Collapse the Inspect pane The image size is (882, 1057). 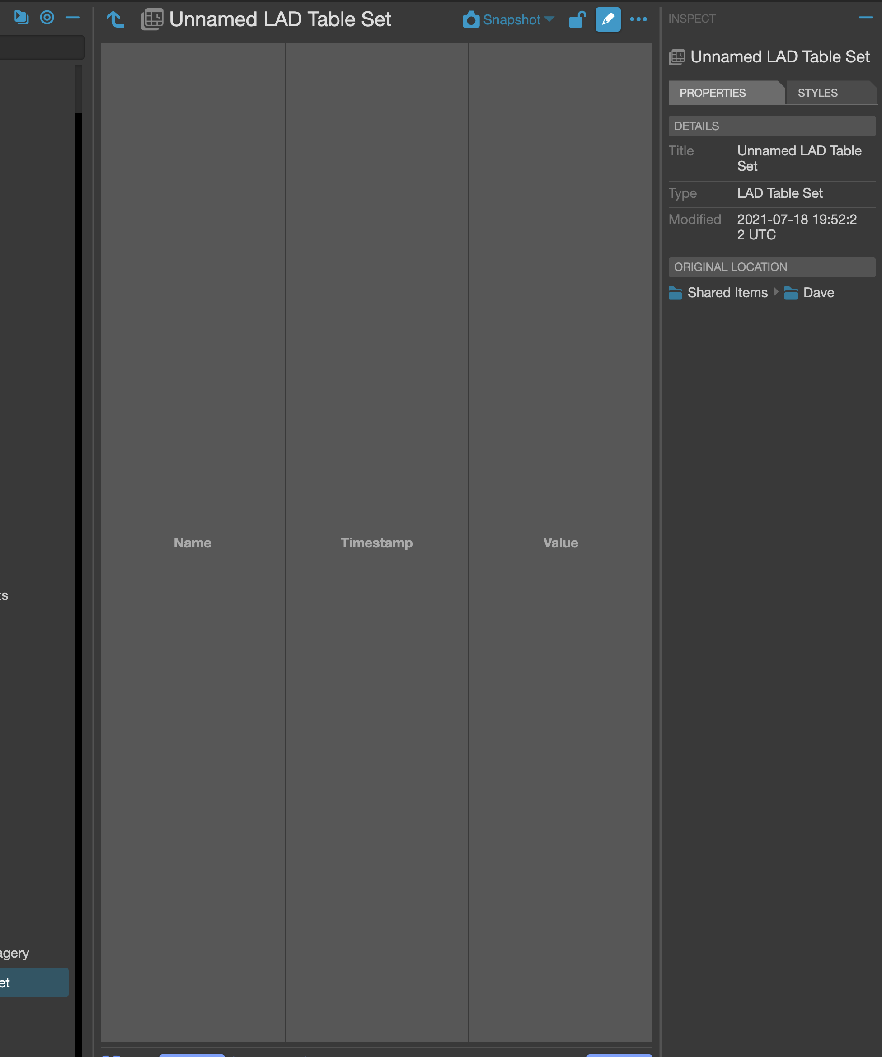pyautogui.click(x=865, y=17)
